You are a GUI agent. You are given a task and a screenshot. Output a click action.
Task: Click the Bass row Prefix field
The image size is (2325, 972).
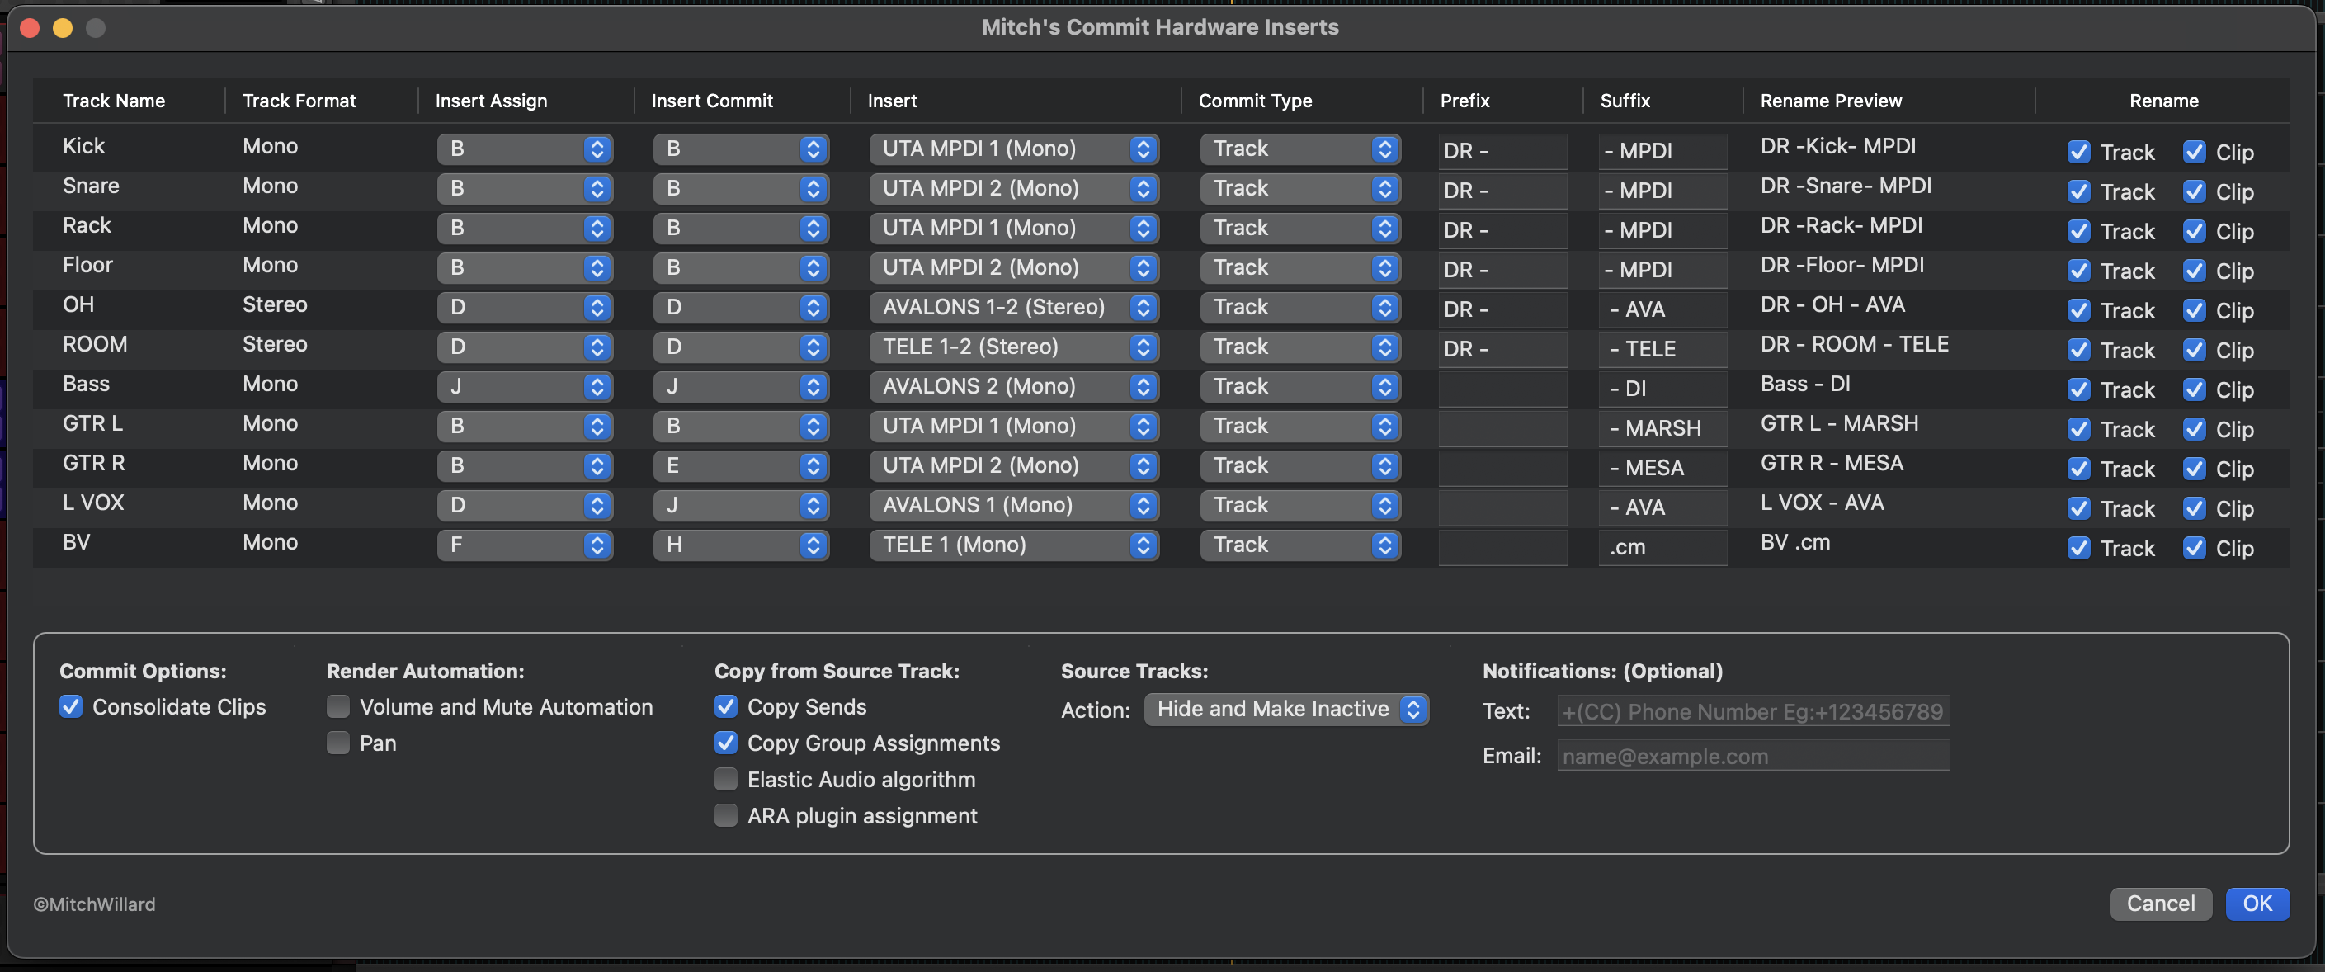[1502, 388]
